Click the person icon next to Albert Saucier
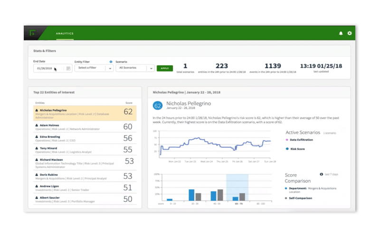The width and height of the screenshot is (380, 237). [37, 198]
